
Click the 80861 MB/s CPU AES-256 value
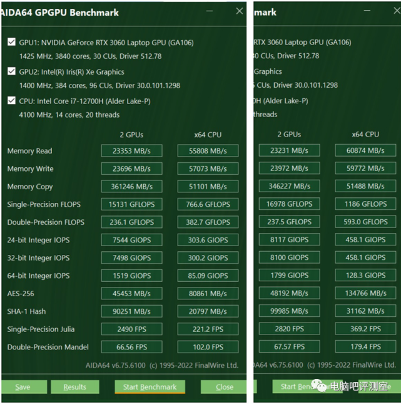point(208,294)
